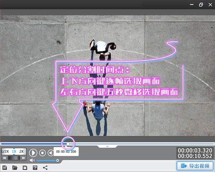
Task: Click the share icon
Action: tap(45, 167)
